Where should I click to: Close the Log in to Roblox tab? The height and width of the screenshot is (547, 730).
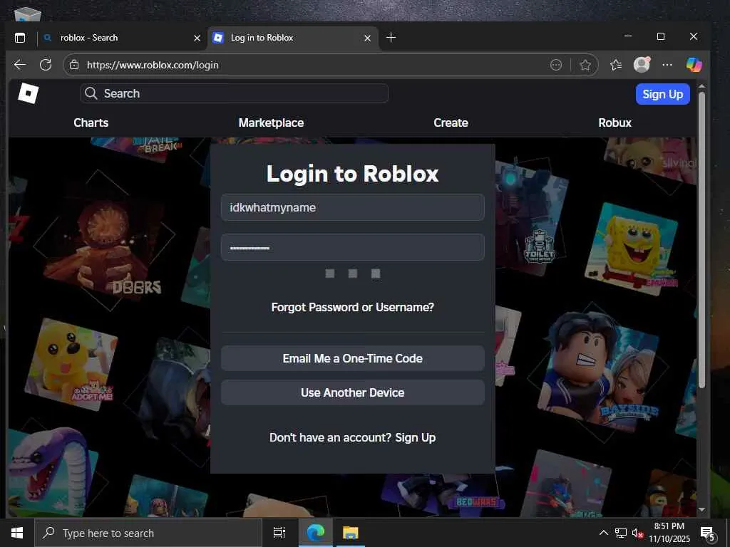point(367,38)
